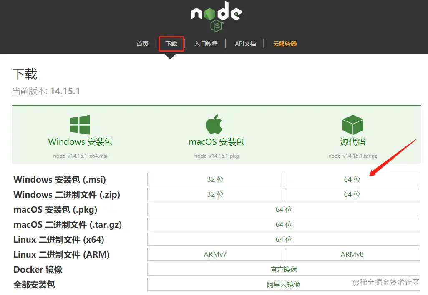Click the macOS 二进制文件 (.tar.gz) row label
Image resolution: width=428 pixels, height=295 pixels.
click(x=68, y=225)
